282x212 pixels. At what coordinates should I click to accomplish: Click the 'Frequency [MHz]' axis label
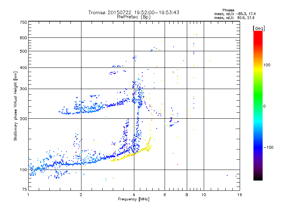[134, 199]
